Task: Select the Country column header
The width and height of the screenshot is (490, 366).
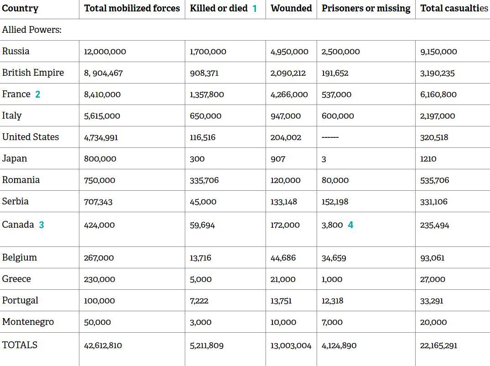Action: [20, 8]
